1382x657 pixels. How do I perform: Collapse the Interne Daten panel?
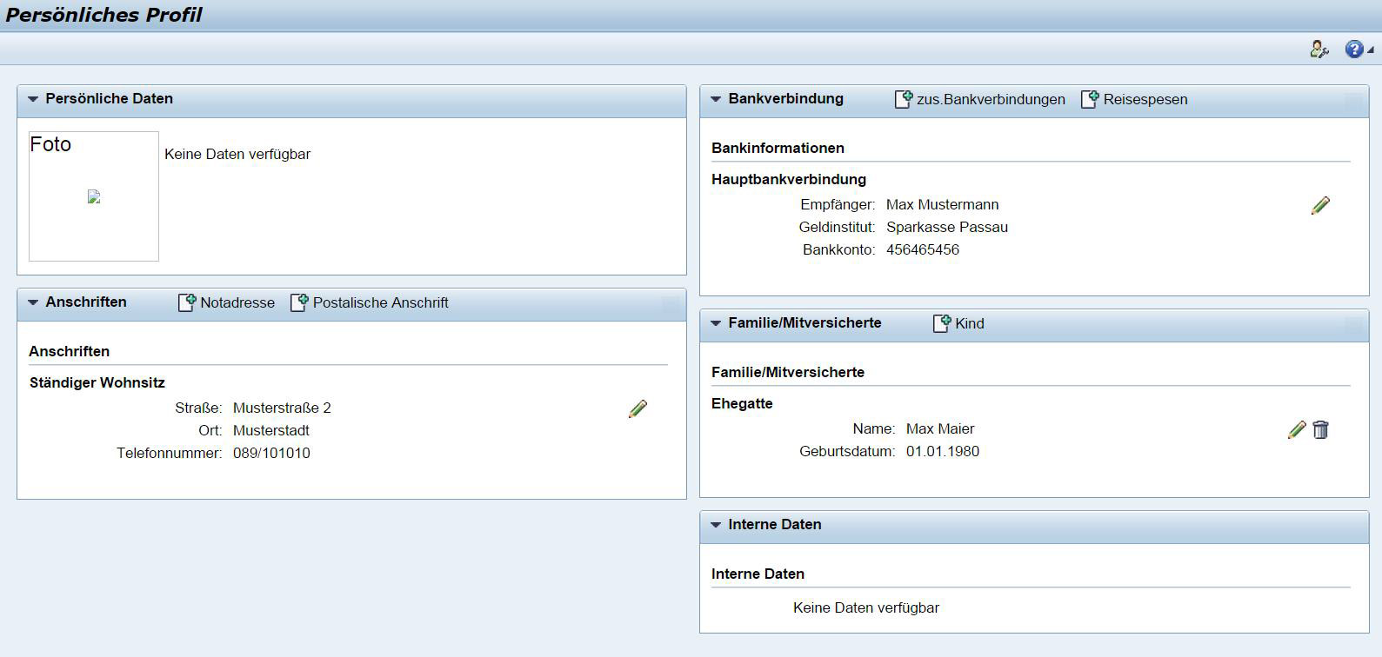click(716, 525)
